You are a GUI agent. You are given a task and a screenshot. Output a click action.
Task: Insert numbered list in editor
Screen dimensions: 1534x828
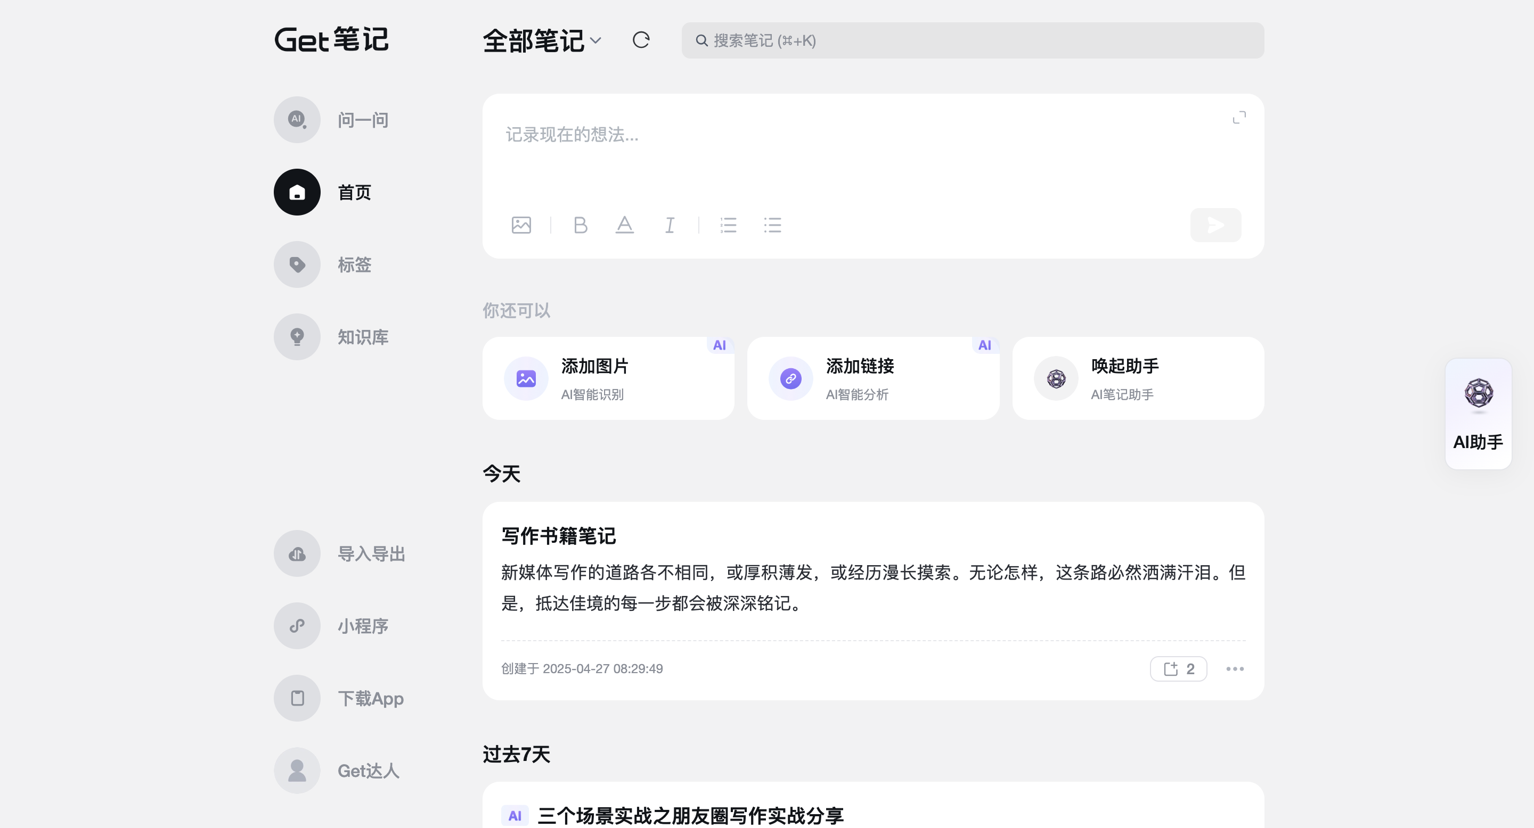coord(728,225)
